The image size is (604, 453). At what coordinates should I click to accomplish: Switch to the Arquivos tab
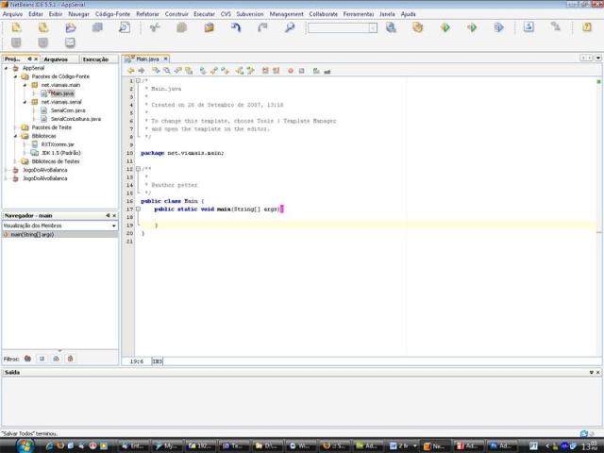[56, 59]
